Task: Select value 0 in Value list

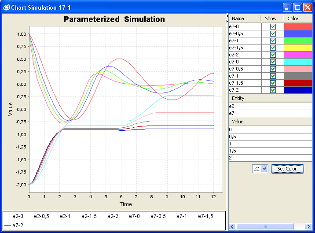Action: coord(271,129)
